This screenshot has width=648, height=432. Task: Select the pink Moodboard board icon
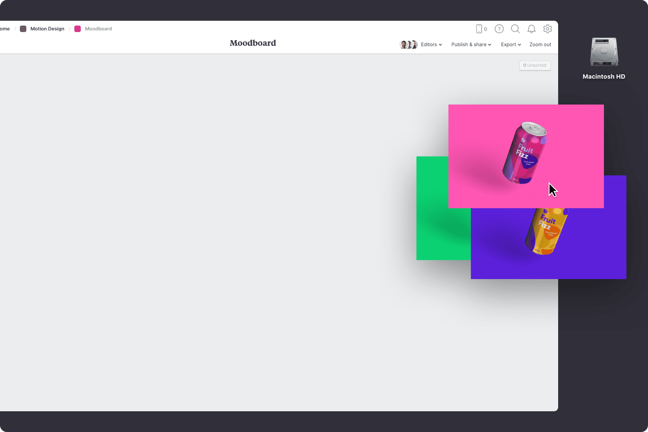point(77,29)
